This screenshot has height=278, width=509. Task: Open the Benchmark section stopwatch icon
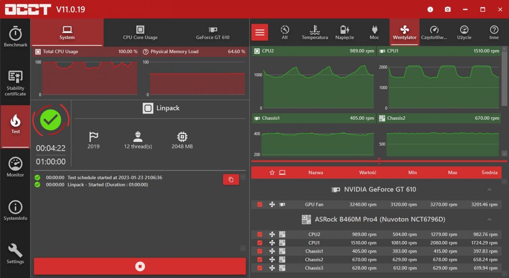tap(15, 34)
